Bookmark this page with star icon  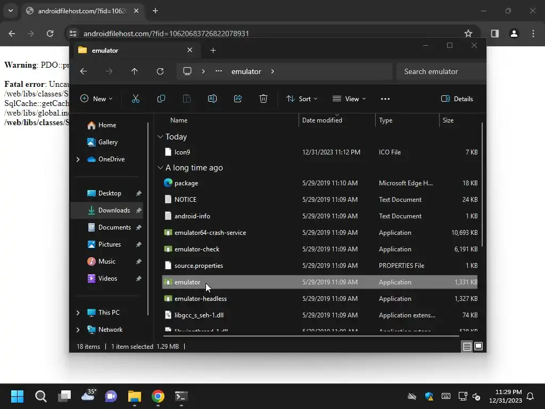coord(468,34)
